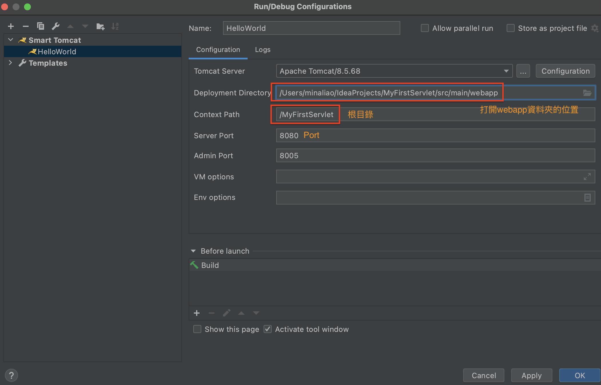This screenshot has width=601, height=385.
Task: Click the Templates label in tree
Action: 48,63
